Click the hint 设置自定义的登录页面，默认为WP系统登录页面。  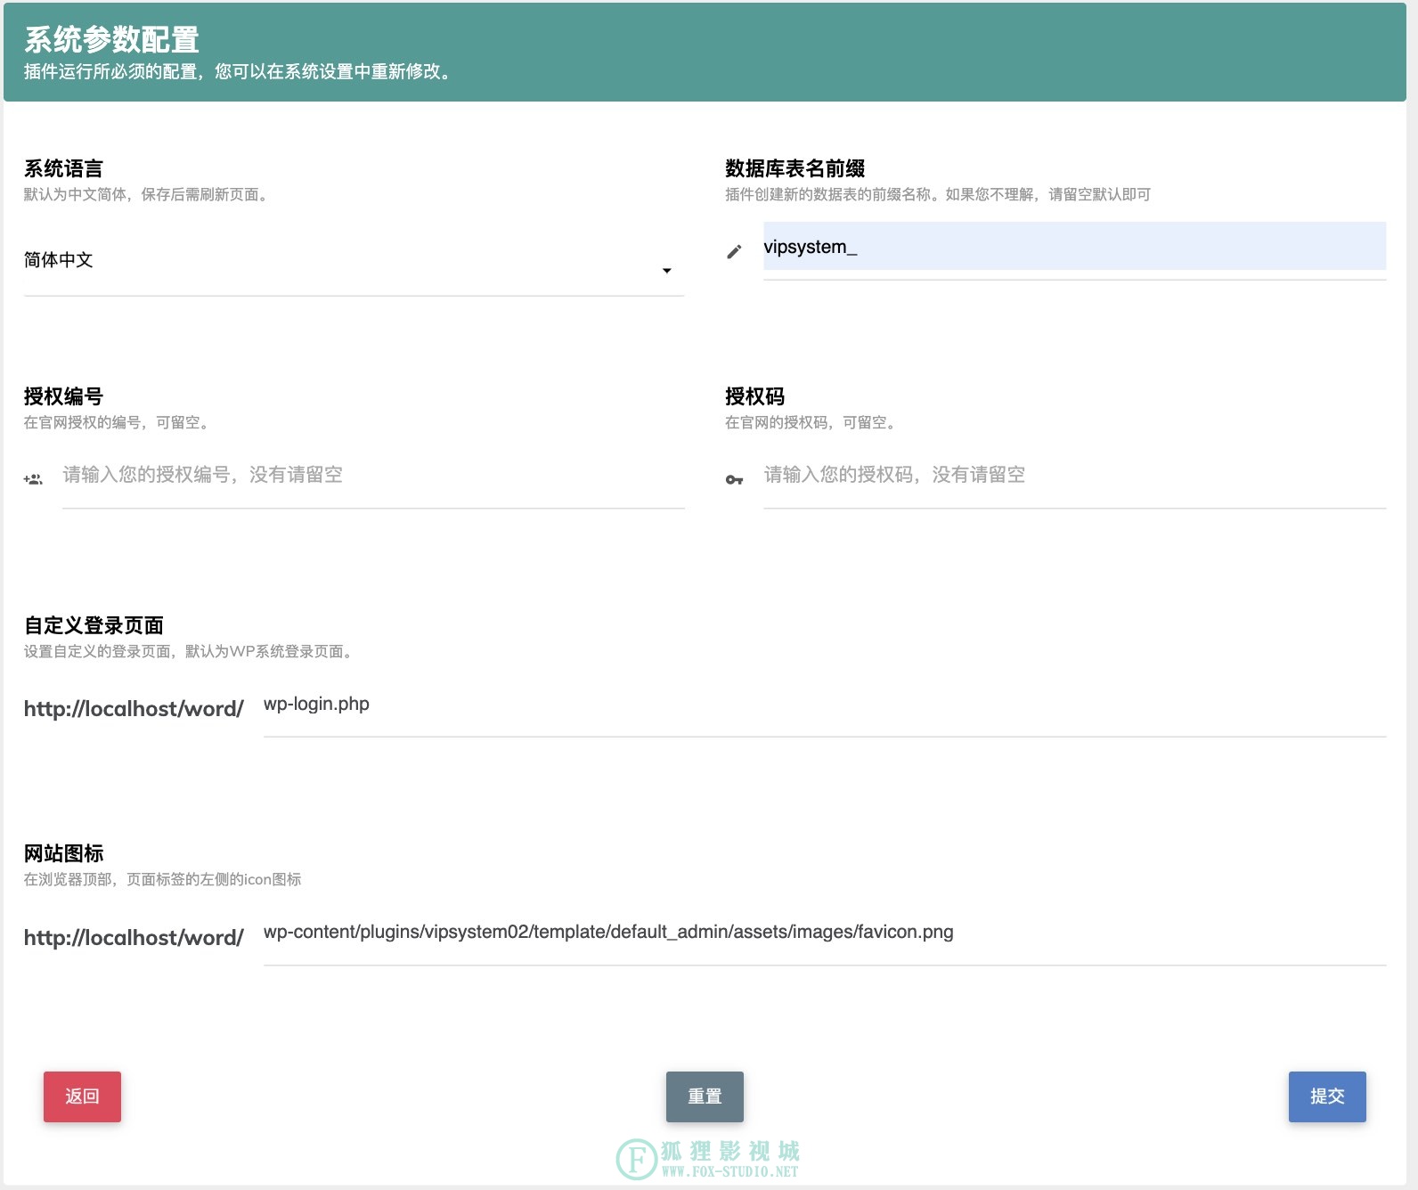191,651
